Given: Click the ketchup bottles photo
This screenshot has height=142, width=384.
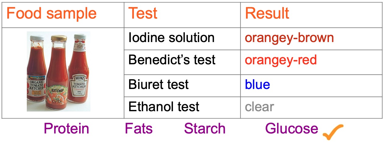Looking at the screenshot, I should (x=58, y=72).
